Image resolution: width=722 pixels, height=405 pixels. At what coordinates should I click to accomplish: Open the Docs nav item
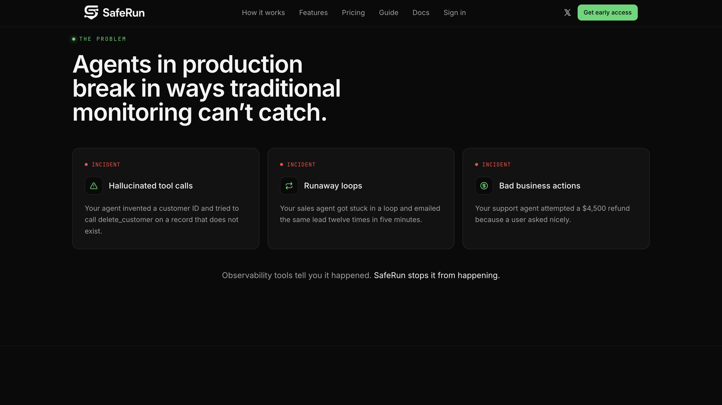click(421, 13)
